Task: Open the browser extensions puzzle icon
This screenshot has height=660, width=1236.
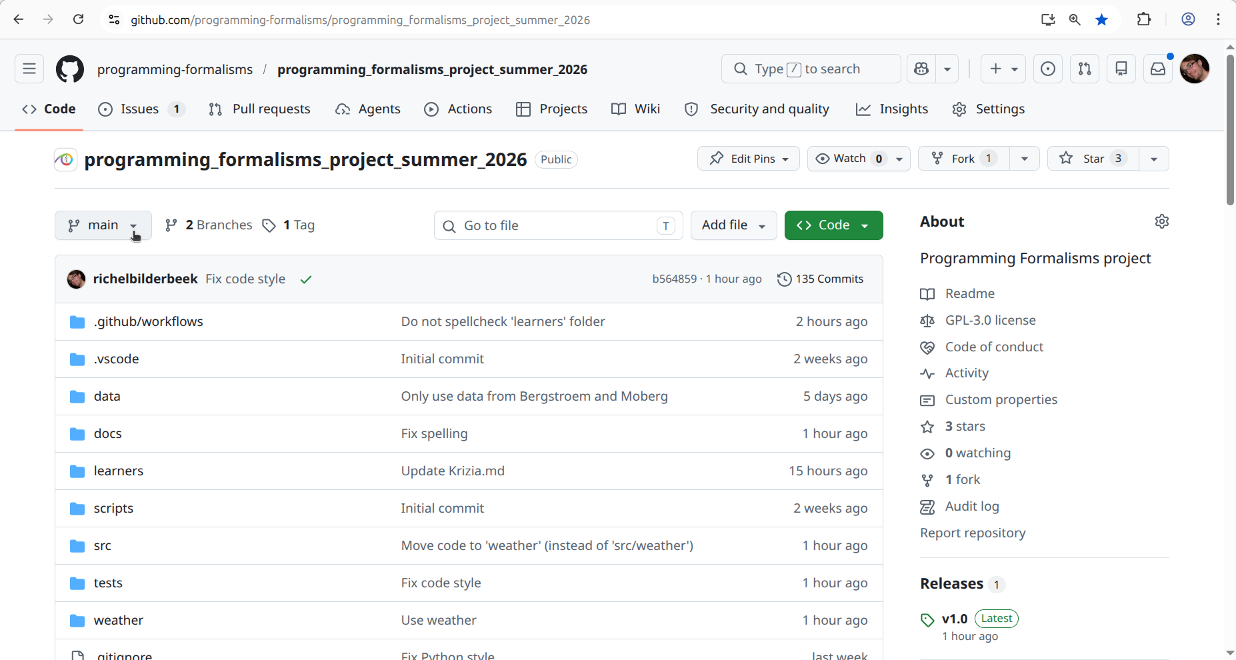Action: point(1144,19)
